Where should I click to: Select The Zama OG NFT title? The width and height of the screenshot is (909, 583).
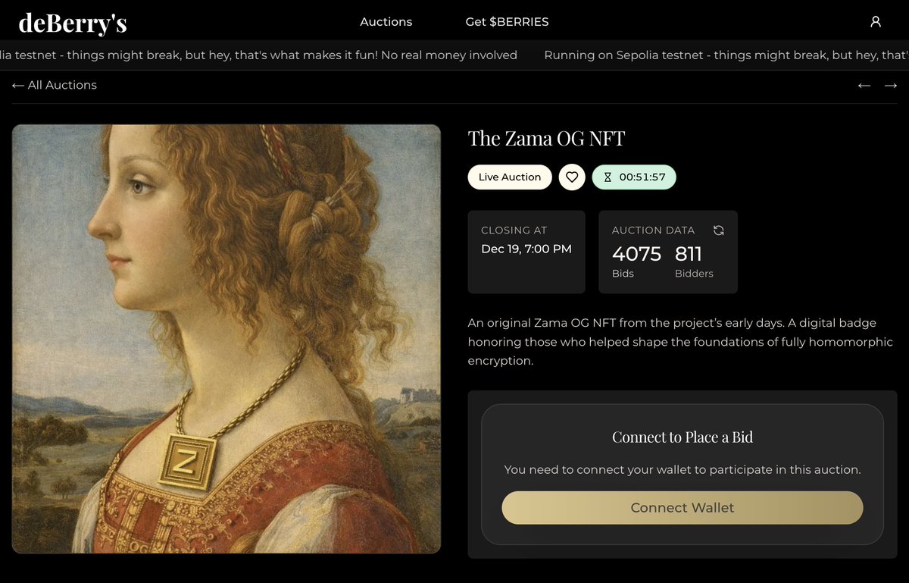(x=547, y=139)
